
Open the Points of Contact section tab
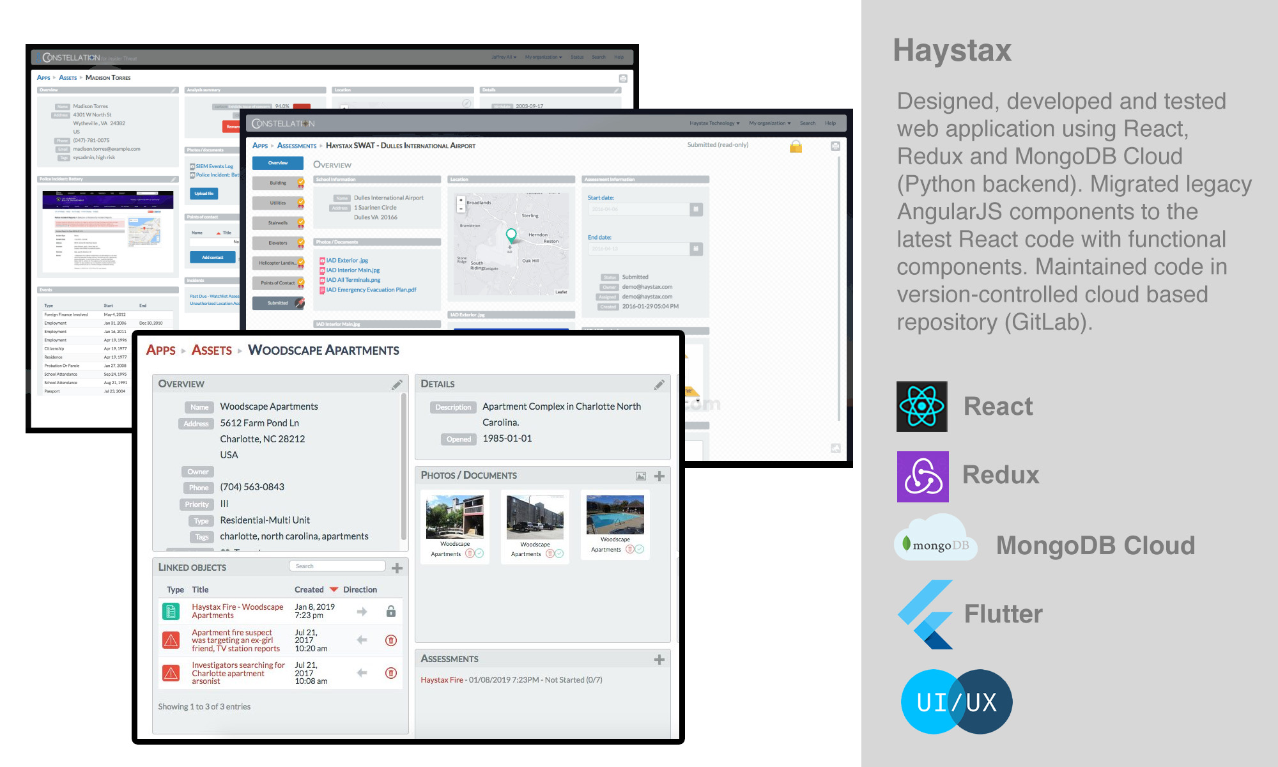coord(278,283)
